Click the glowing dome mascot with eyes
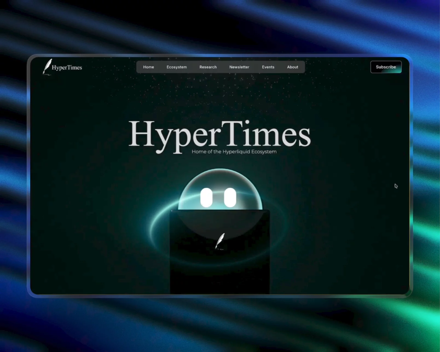440x352 pixels. click(x=220, y=190)
